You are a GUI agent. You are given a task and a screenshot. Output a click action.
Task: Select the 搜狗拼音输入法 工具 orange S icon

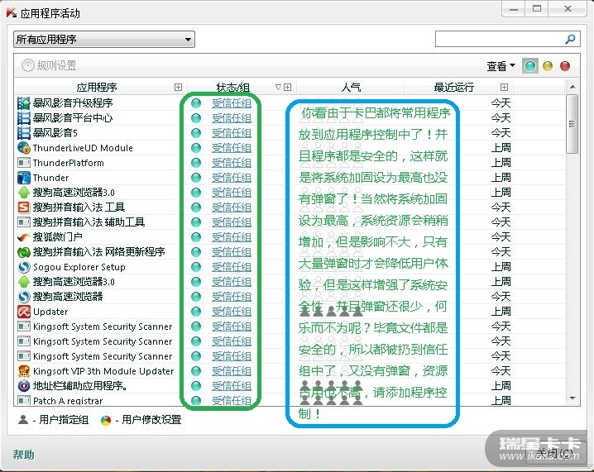click(23, 207)
